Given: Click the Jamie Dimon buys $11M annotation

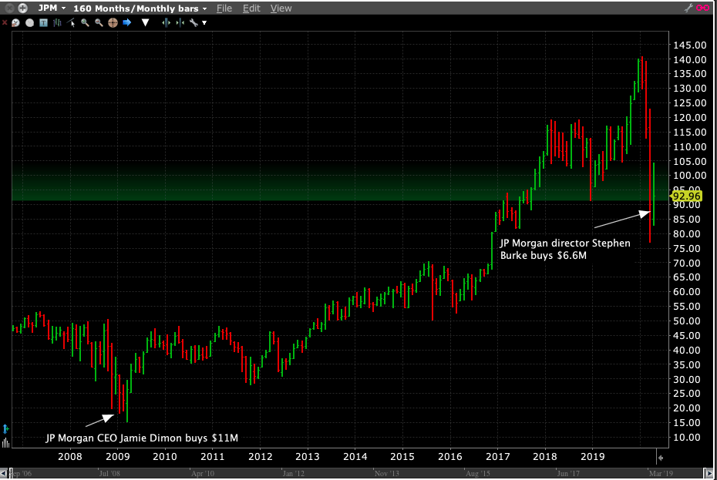Looking at the screenshot, I should click(x=142, y=438).
